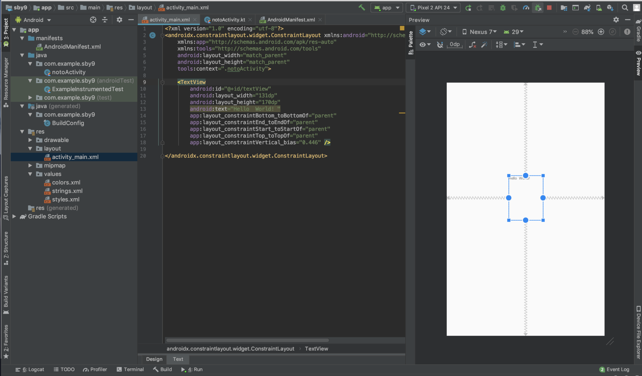Stop the running application
Viewport: 642px width, 376px height.
pyautogui.click(x=549, y=7)
